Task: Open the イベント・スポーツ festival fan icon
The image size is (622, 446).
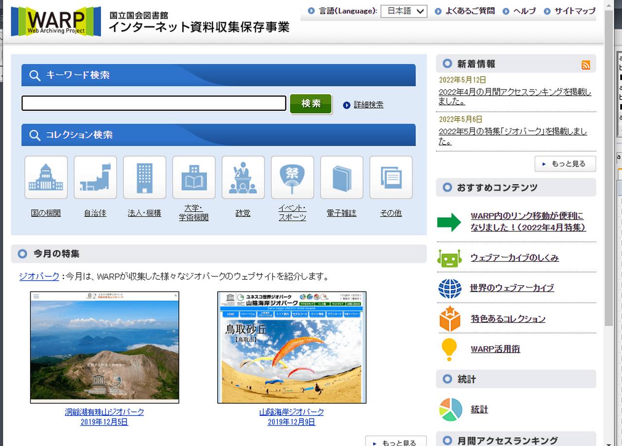Action: point(292,177)
